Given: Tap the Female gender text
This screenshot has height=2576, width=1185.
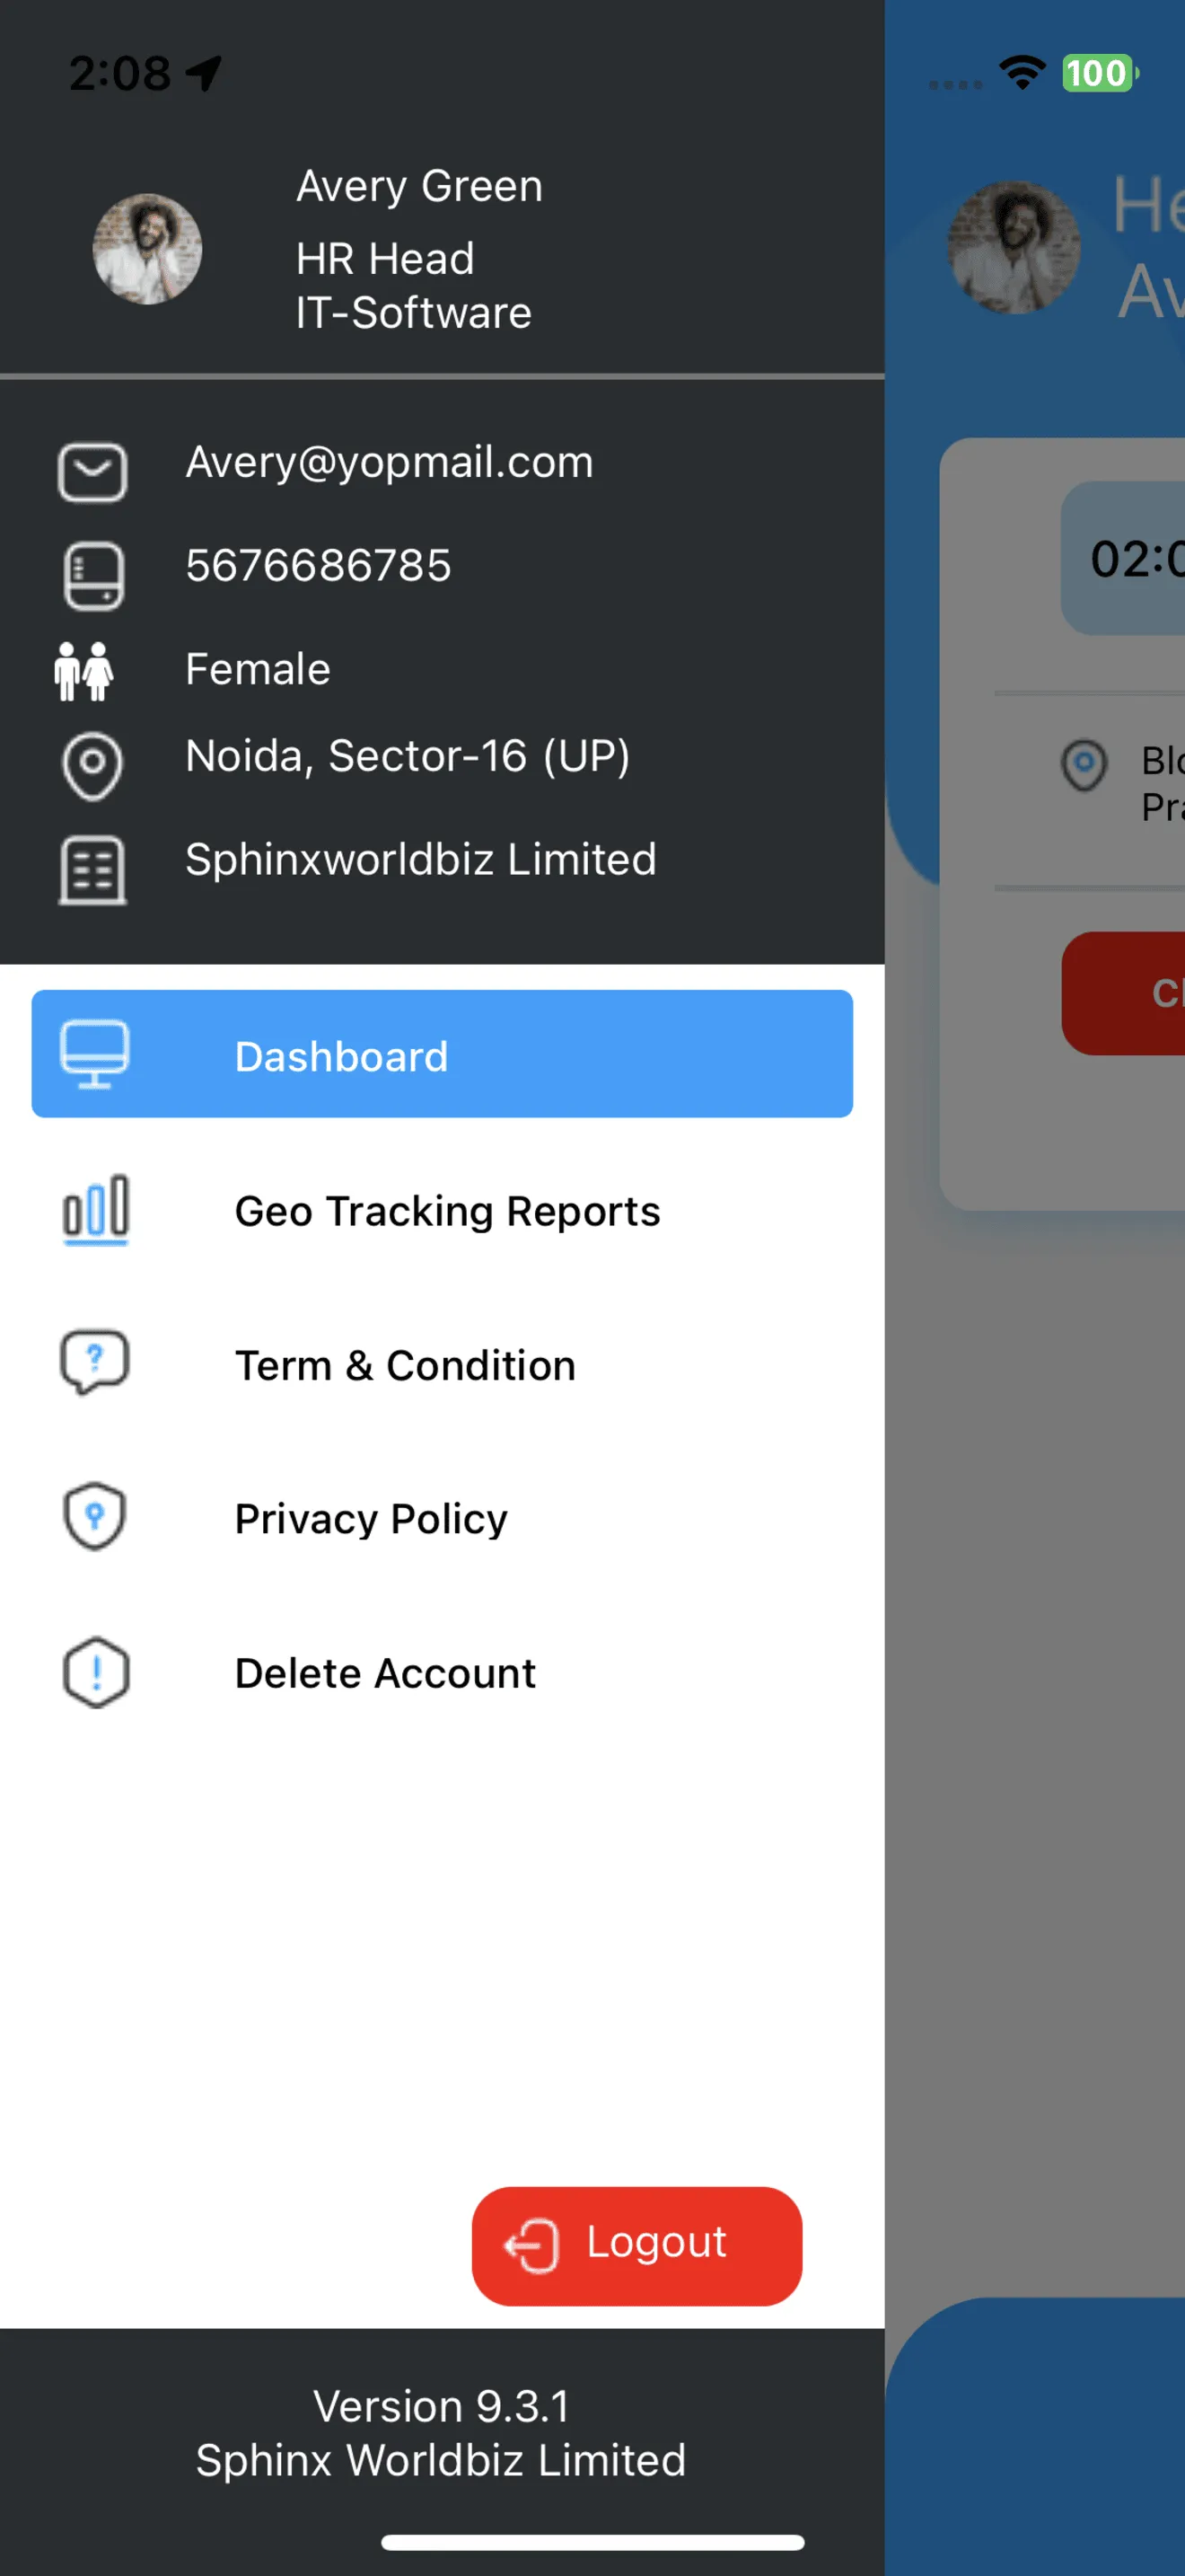Looking at the screenshot, I should click(258, 669).
